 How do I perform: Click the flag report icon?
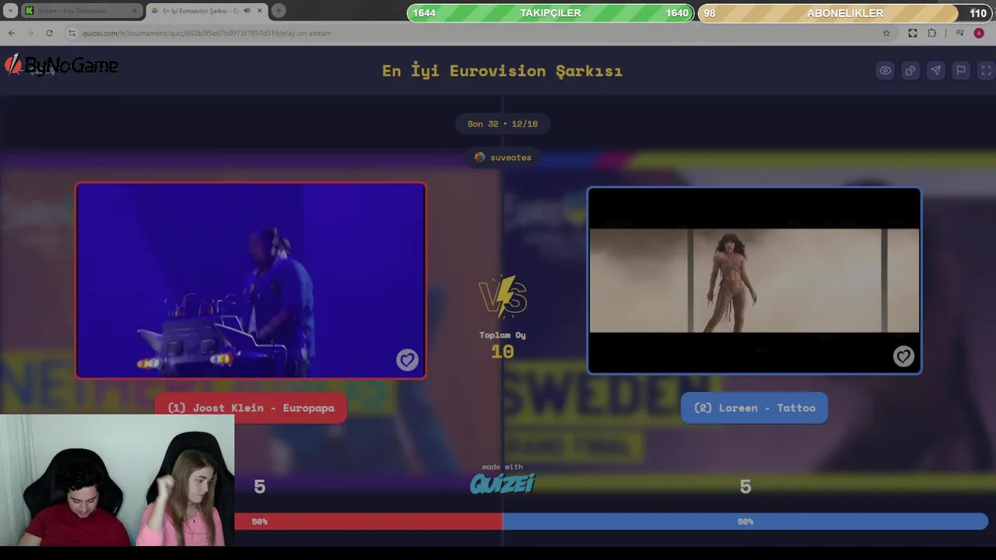pyautogui.click(x=961, y=71)
